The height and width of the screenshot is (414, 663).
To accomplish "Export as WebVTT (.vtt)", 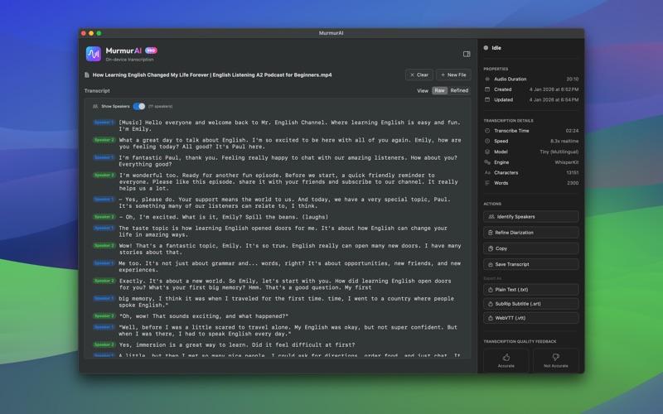I will click(x=531, y=318).
